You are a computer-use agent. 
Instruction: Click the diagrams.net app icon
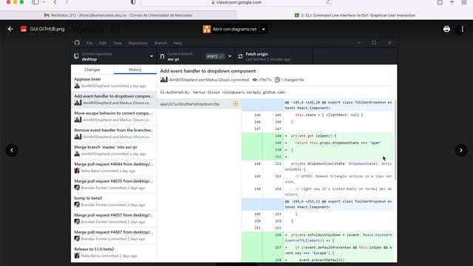[207, 29]
